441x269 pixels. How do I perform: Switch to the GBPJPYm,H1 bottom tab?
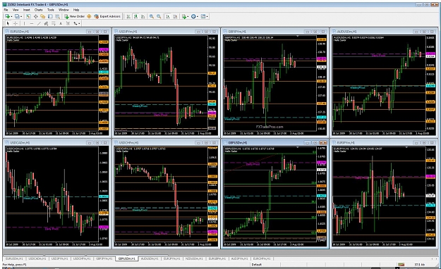[104, 258]
